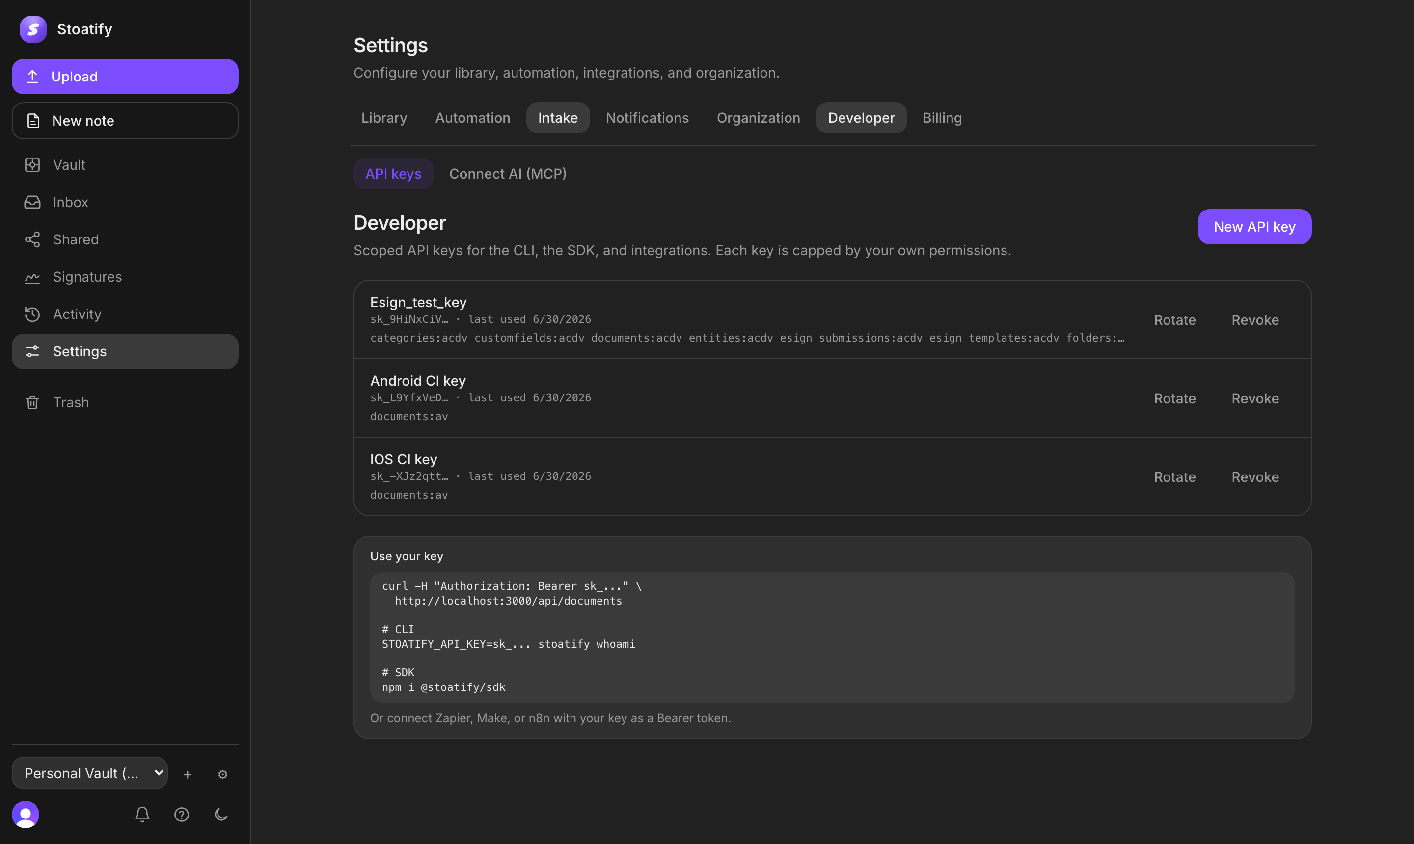The width and height of the screenshot is (1414, 844).
Task: Switch to the Library tab
Action: [x=384, y=118]
